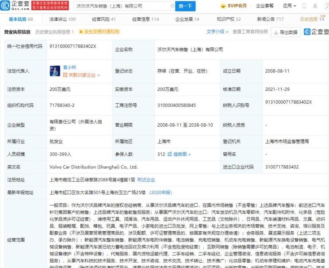Select registration authority 上海市市场监督管理局
The width and height of the screenshot is (329, 268).
click(x=287, y=141)
